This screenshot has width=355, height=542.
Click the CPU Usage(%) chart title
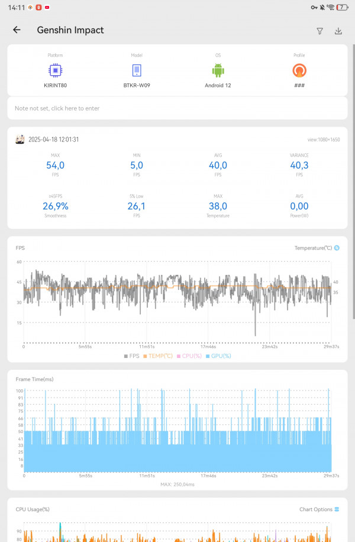pos(33,509)
